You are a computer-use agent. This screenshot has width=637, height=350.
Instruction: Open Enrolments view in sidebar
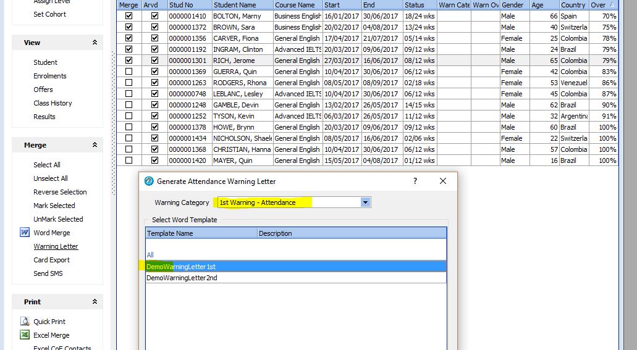[50, 76]
